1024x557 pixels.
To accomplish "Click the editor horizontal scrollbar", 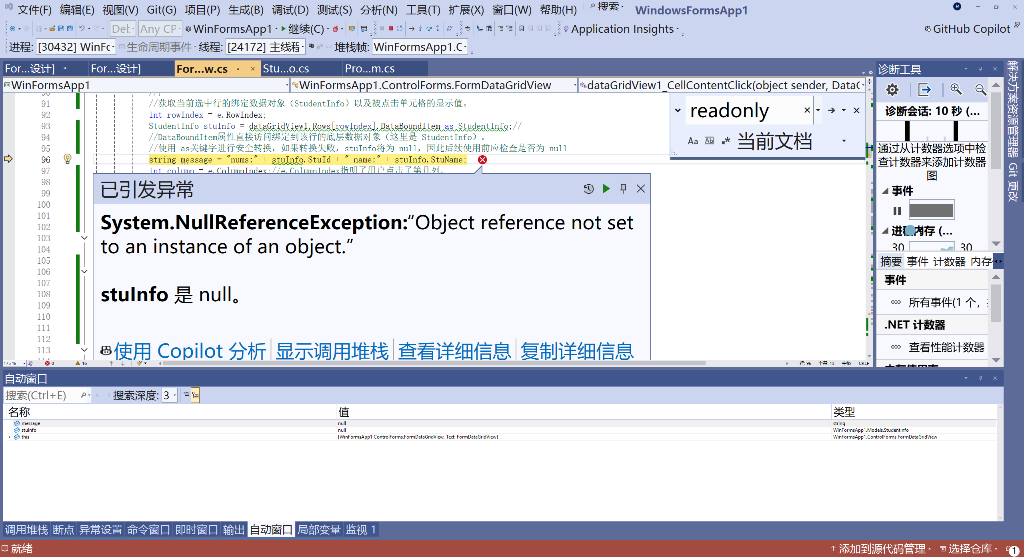I will tap(434, 363).
